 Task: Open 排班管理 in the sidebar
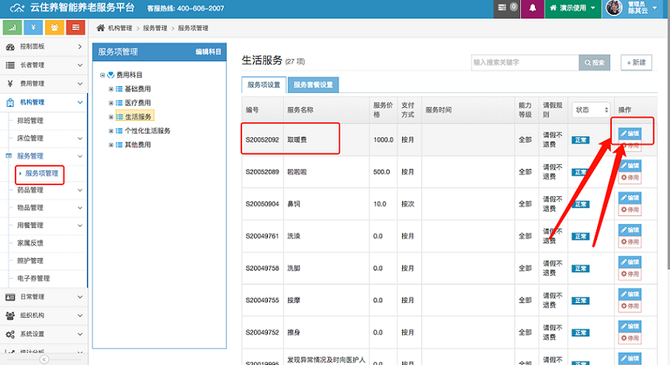coord(31,120)
